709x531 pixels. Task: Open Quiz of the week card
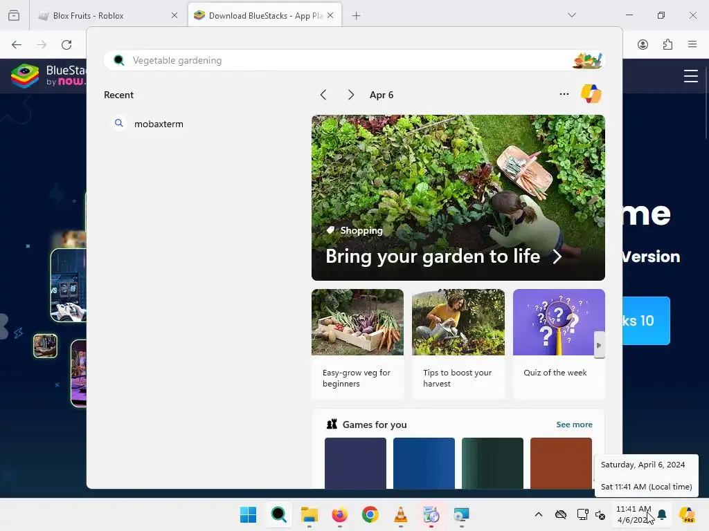pyautogui.click(x=559, y=344)
